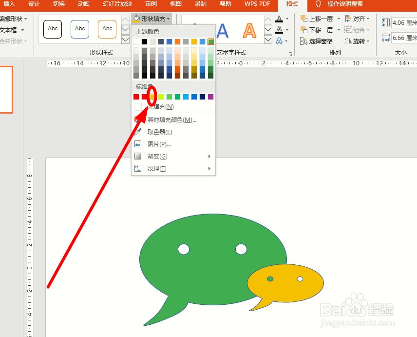This screenshot has width=417, height=337.
Task: Expand the 渐变 submenu arrow
Action: [209, 156]
